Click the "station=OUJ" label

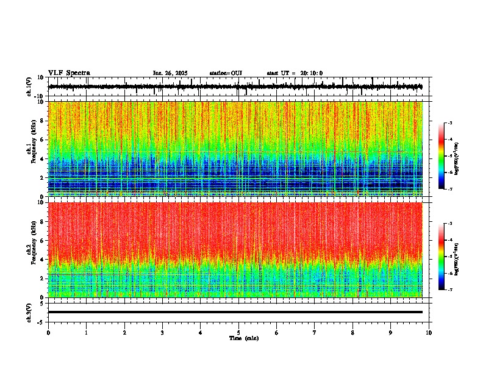coord(226,73)
